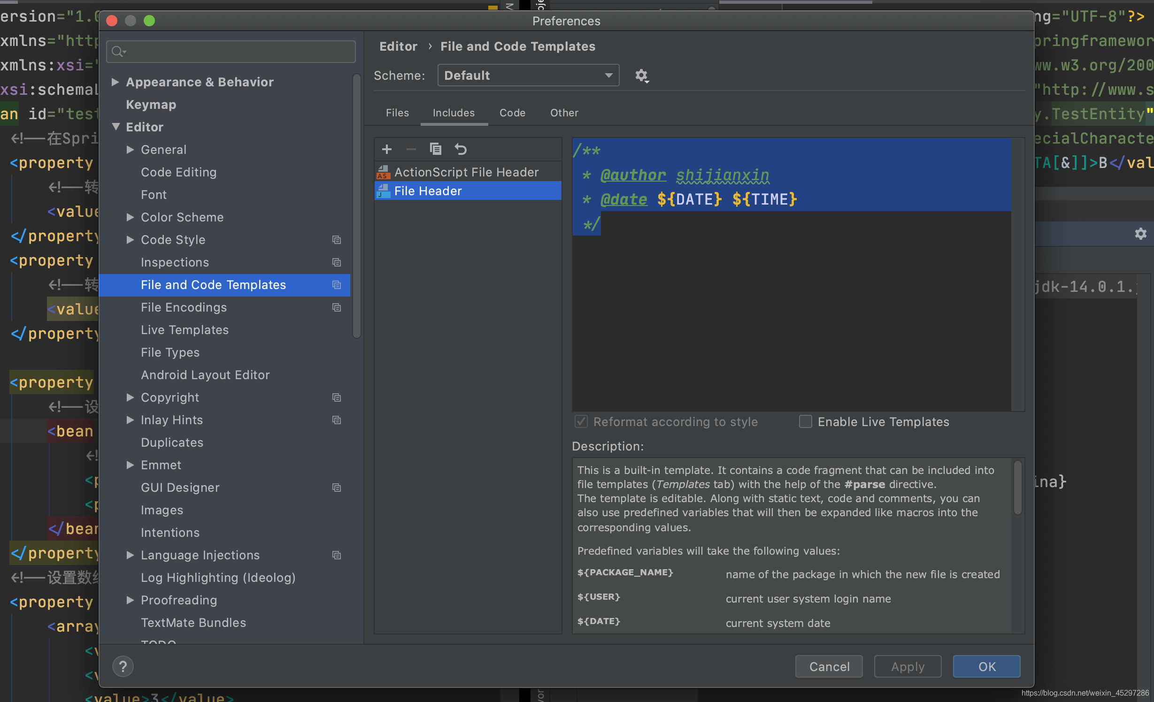Open Log Highlighting (Ideolog) settings
The width and height of the screenshot is (1154, 702).
[x=218, y=578]
